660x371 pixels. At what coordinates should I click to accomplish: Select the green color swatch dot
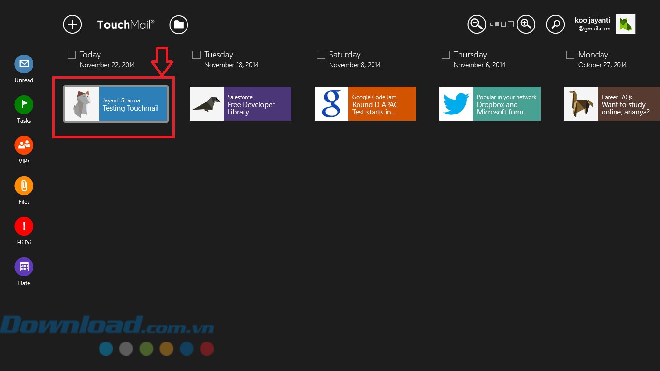point(146,348)
